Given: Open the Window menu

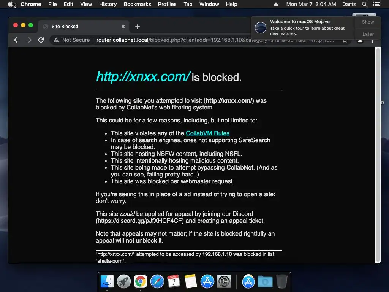Looking at the screenshot, I should (209, 4).
